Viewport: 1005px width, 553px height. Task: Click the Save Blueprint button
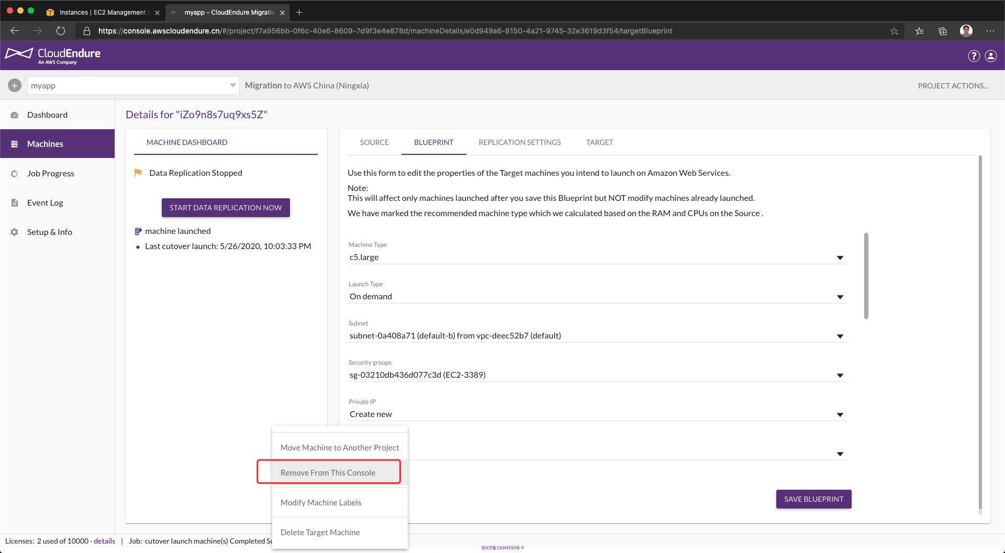tap(813, 499)
